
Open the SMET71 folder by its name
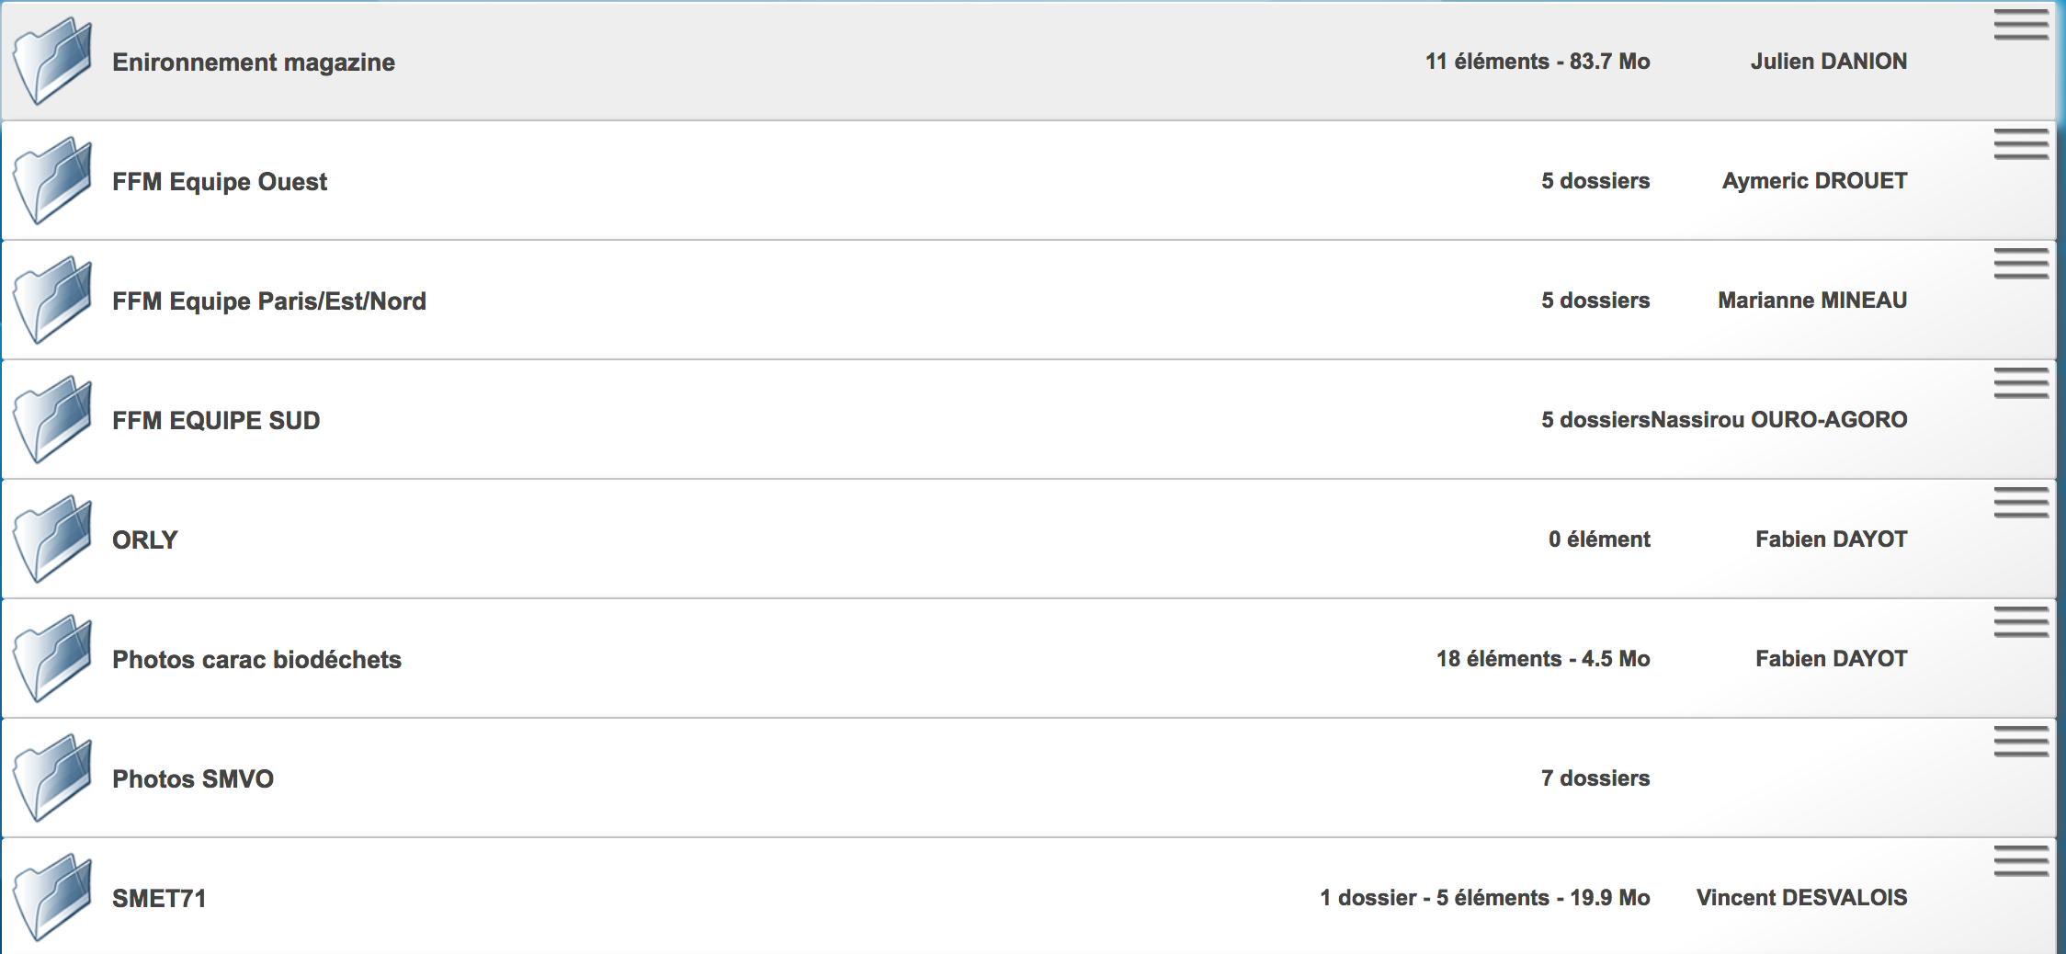point(159,899)
